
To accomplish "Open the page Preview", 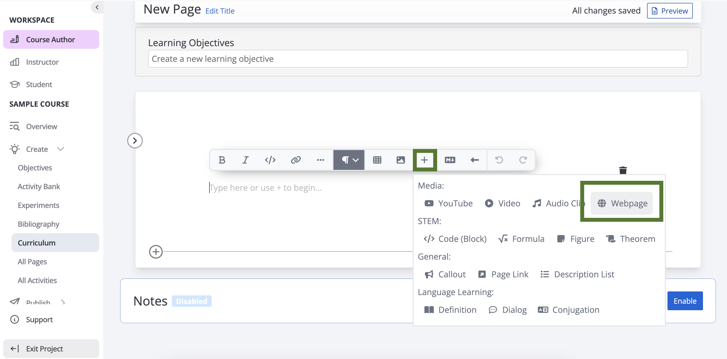I will click(x=670, y=11).
